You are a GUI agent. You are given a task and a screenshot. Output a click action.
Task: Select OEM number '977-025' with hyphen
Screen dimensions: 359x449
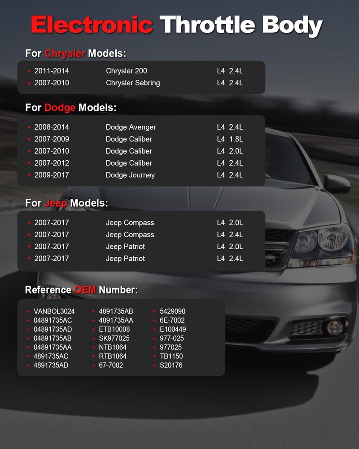pos(172,338)
